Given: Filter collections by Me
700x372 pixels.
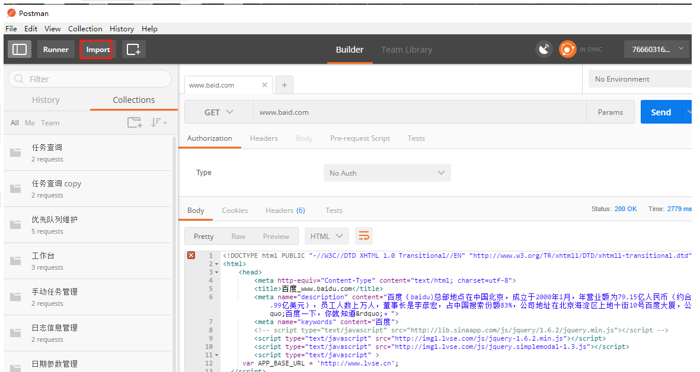Looking at the screenshot, I should coord(30,122).
